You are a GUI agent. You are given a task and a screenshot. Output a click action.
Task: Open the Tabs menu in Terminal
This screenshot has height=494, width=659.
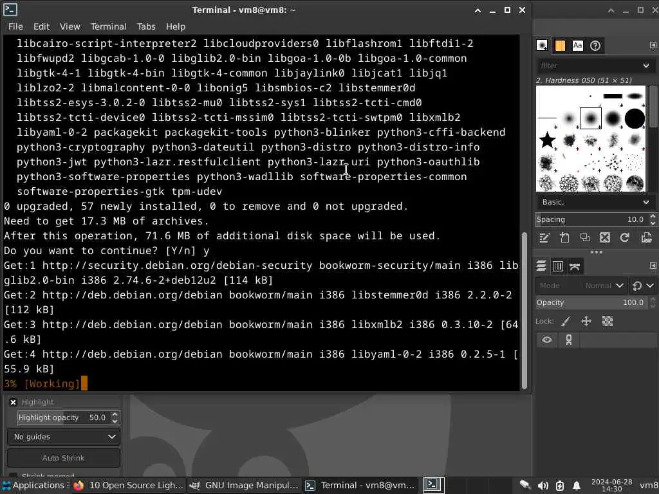(146, 26)
